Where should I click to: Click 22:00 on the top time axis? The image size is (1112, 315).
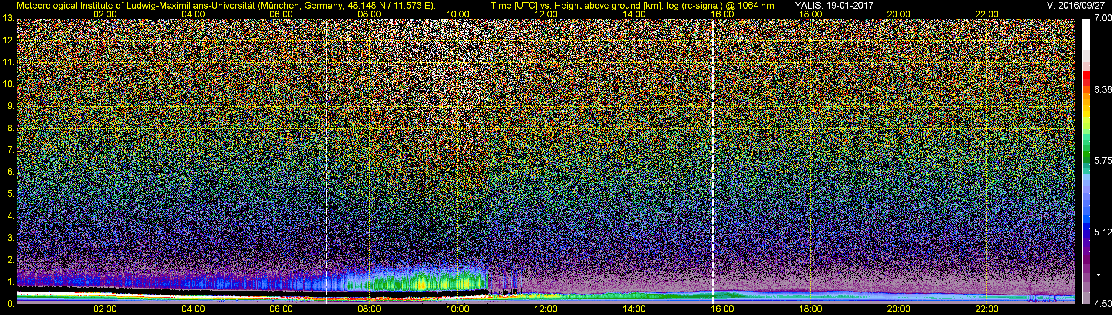pyautogui.click(x=987, y=14)
